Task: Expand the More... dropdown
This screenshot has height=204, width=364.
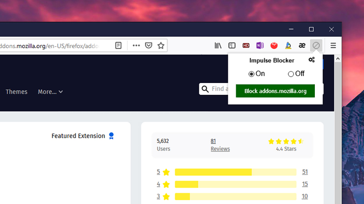Action: 50,92
